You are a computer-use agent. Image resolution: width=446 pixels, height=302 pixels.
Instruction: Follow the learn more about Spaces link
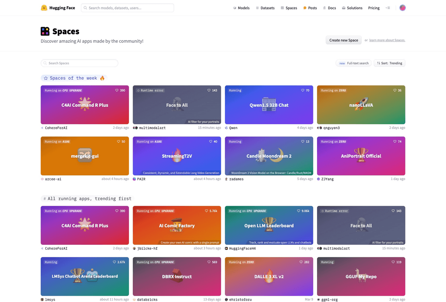click(x=387, y=40)
